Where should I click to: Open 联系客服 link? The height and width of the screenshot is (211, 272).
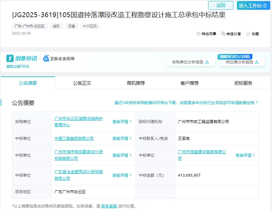tap(109, 206)
